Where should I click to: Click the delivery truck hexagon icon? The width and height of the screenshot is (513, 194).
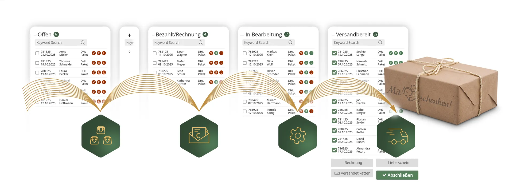[x=396, y=136]
